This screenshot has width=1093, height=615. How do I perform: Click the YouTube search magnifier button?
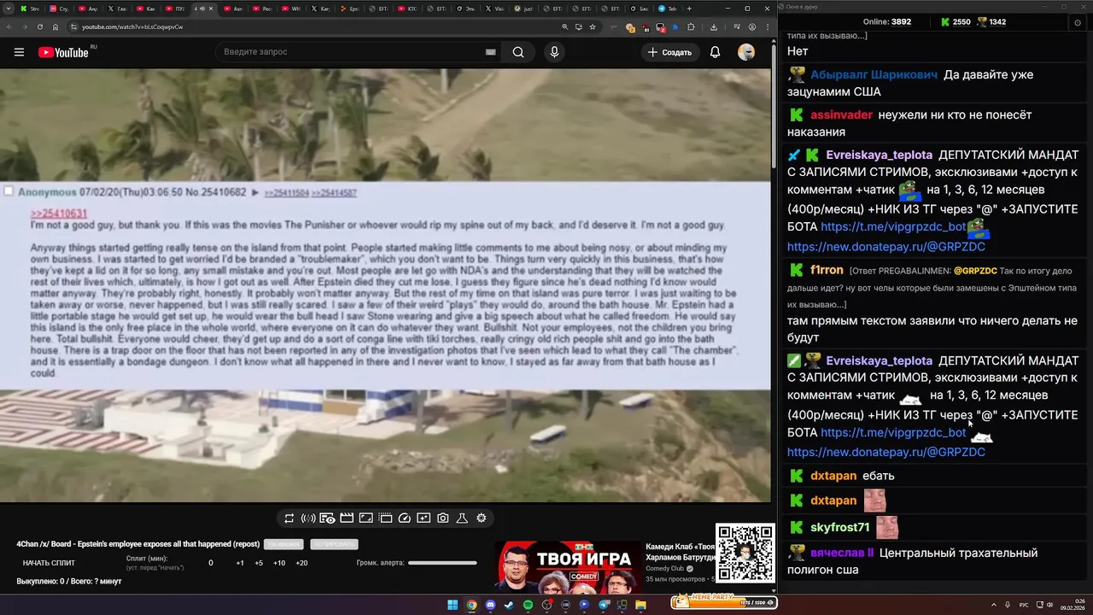(518, 52)
